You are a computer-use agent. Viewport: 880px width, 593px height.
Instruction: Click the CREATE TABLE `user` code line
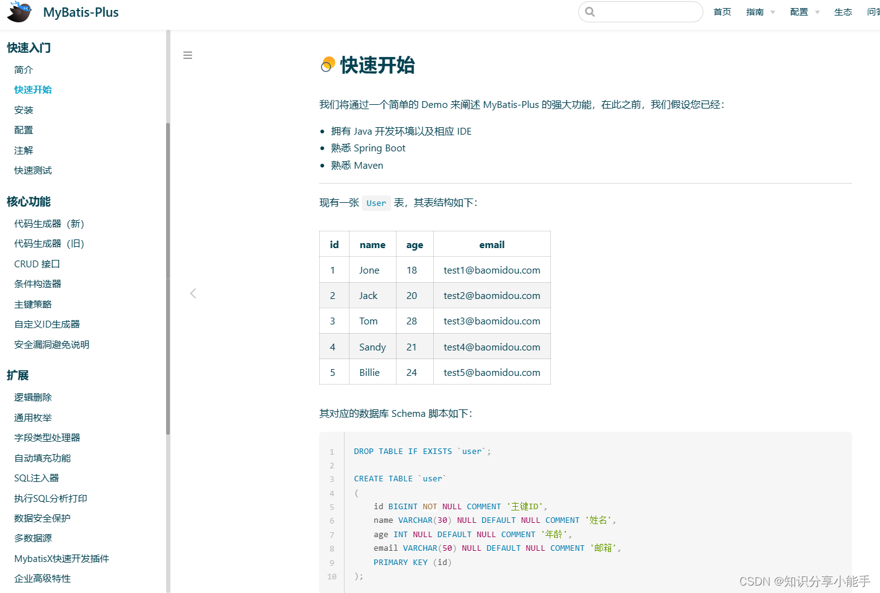(x=400, y=478)
